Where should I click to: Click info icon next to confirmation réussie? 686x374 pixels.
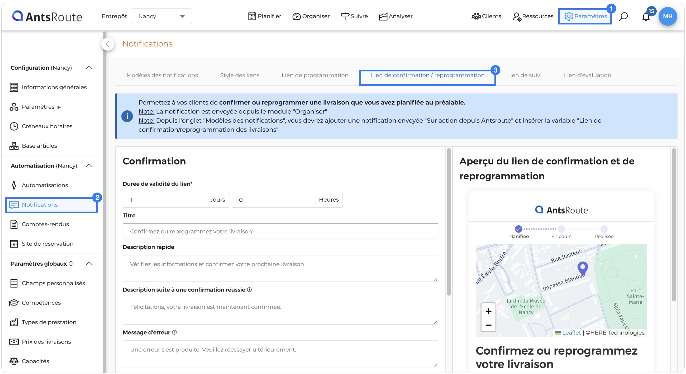(x=249, y=290)
